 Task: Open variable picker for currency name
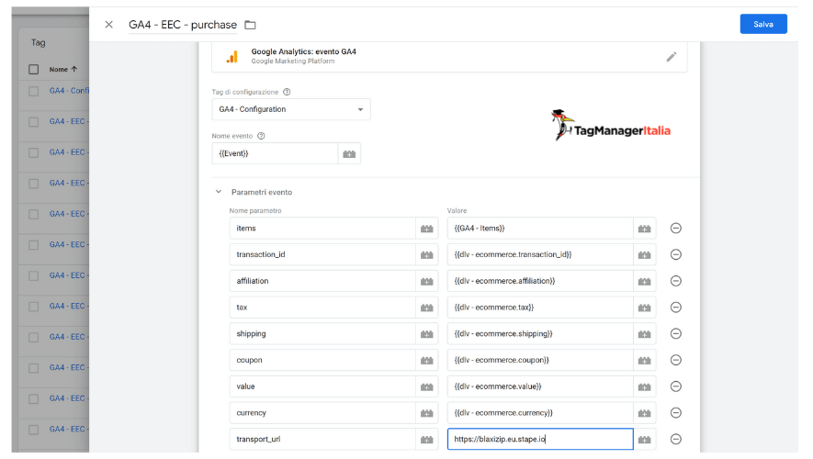[x=427, y=413]
